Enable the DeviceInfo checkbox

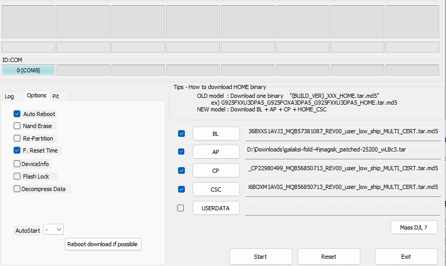click(x=17, y=163)
